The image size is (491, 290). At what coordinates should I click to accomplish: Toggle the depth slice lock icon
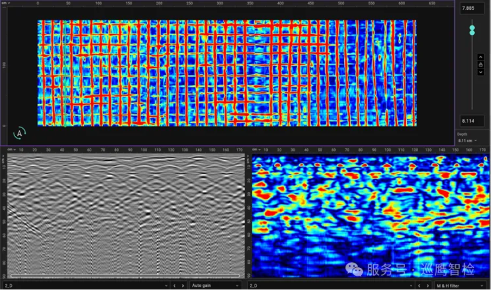pos(480,65)
